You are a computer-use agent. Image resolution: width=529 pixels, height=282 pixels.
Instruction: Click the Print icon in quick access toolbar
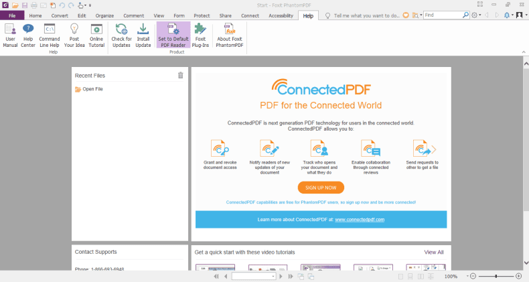[34, 5]
